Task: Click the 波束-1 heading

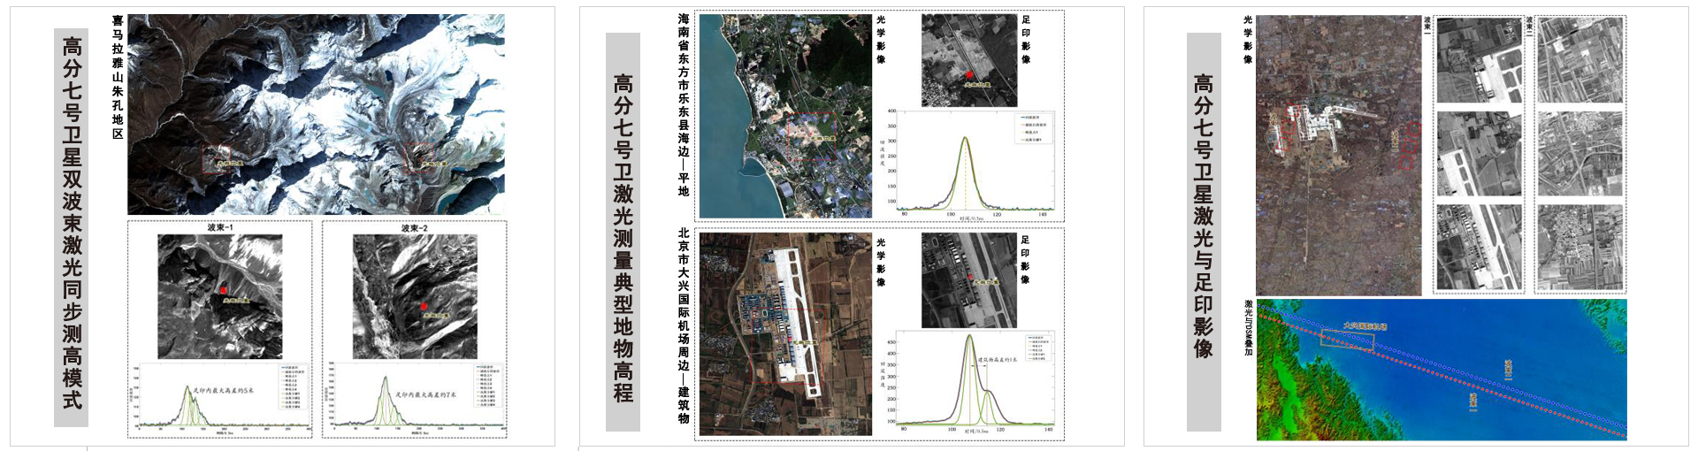Action: click(x=220, y=227)
